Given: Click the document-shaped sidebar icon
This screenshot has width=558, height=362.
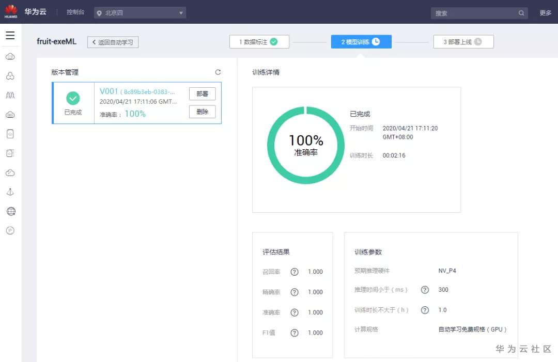Looking at the screenshot, I should (10, 134).
